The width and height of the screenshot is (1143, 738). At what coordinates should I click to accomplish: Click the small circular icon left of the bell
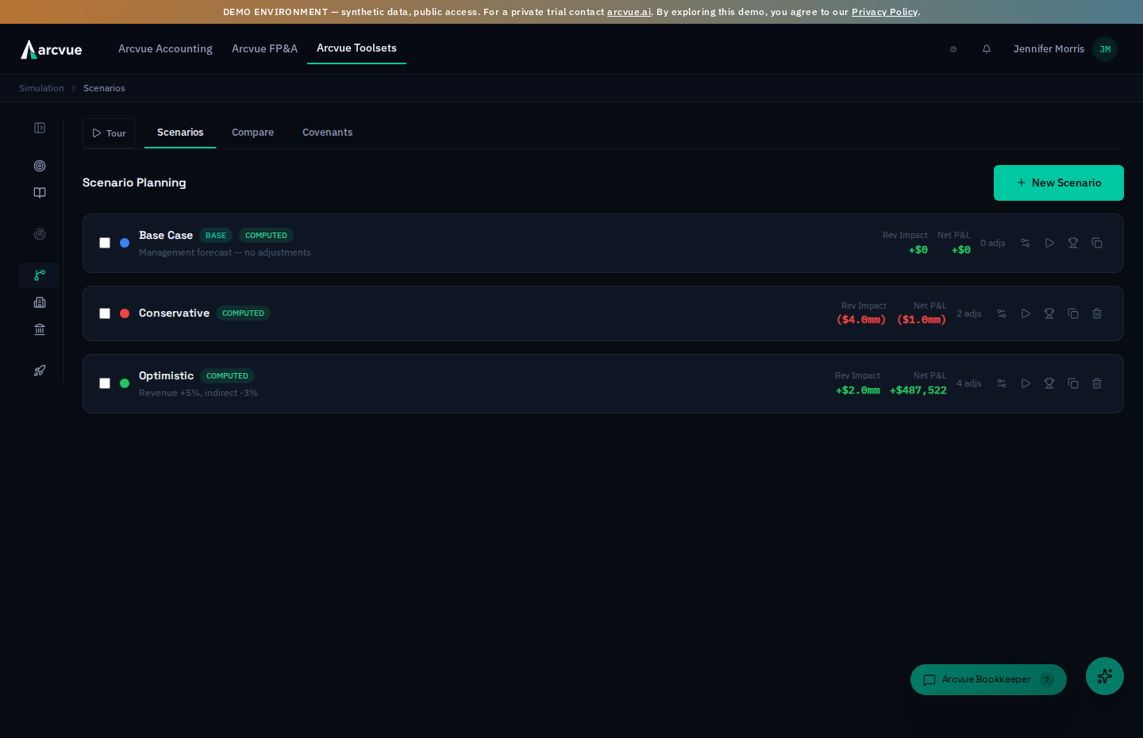(953, 49)
